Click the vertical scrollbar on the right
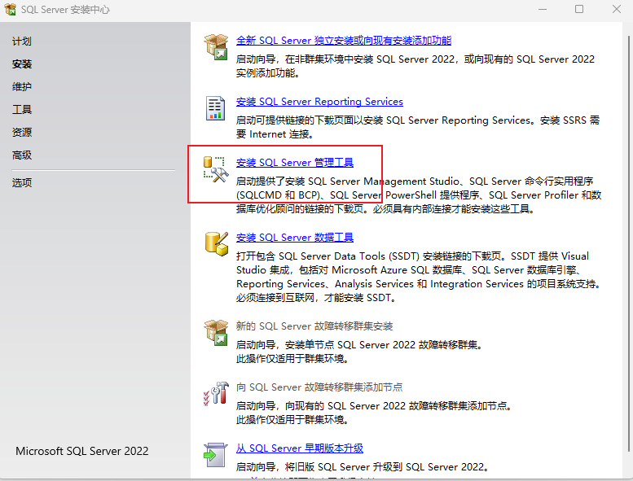Screen dimensions: 633x481 click(x=630, y=242)
